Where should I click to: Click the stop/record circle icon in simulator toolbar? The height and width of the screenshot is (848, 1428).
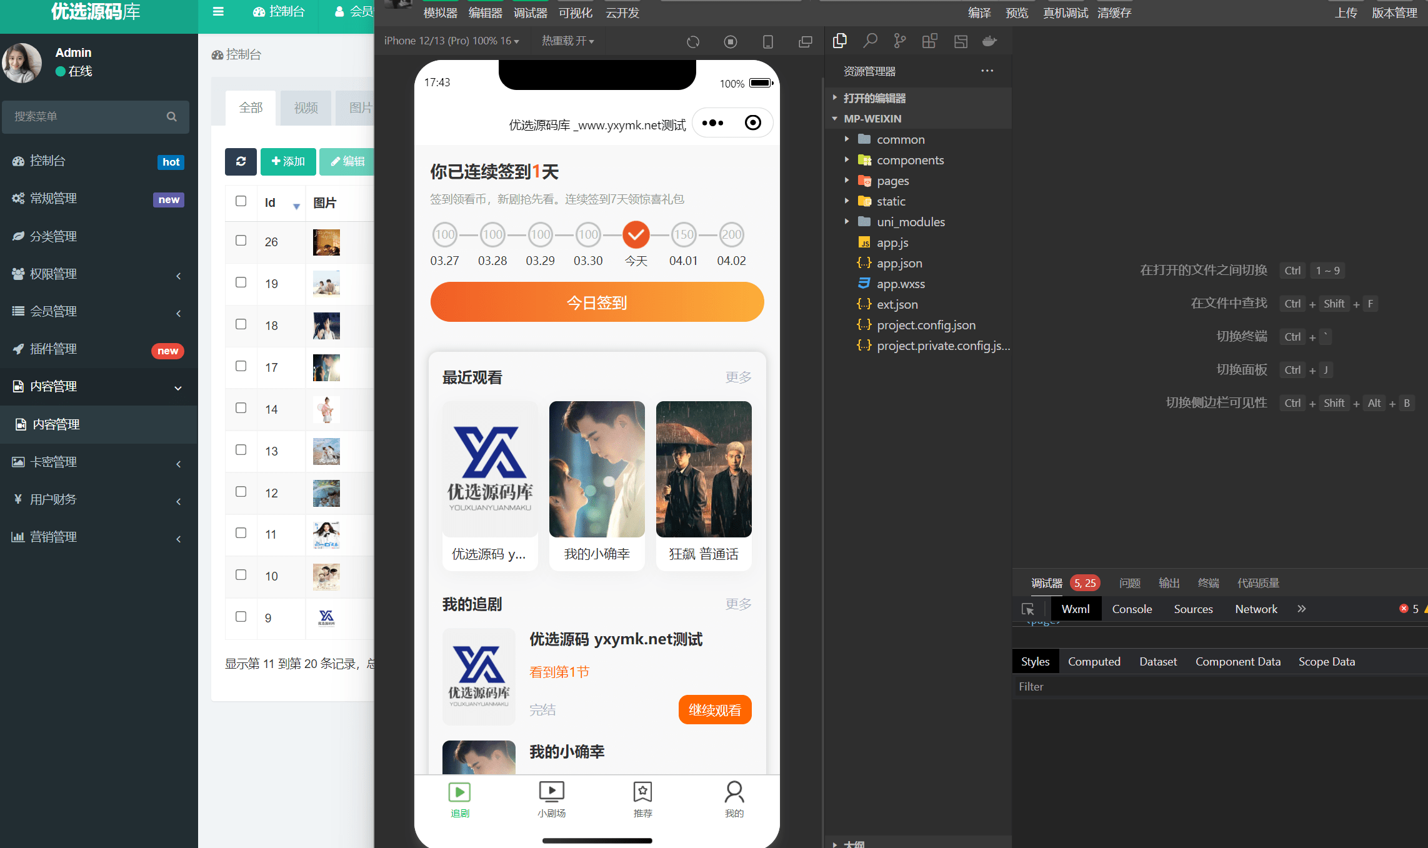coord(730,42)
